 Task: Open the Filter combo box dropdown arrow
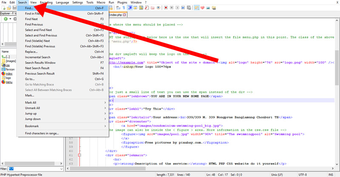[61, 169]
